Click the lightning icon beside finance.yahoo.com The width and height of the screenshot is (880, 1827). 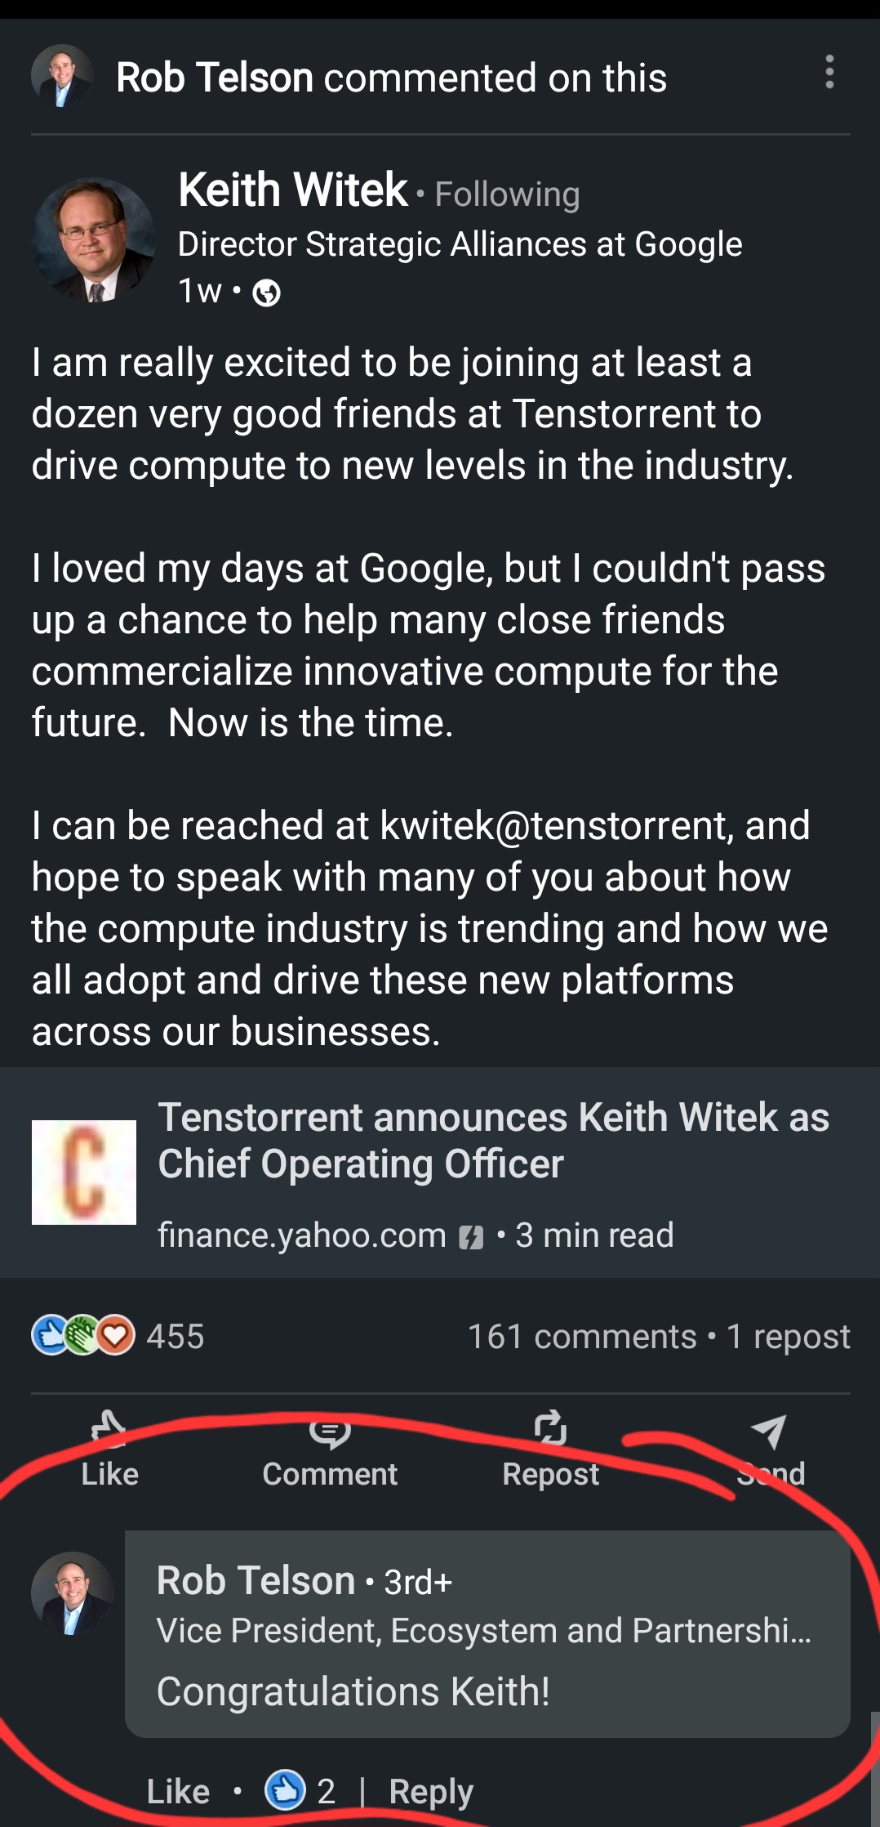pyautogui.click(x=471, y=1237)
